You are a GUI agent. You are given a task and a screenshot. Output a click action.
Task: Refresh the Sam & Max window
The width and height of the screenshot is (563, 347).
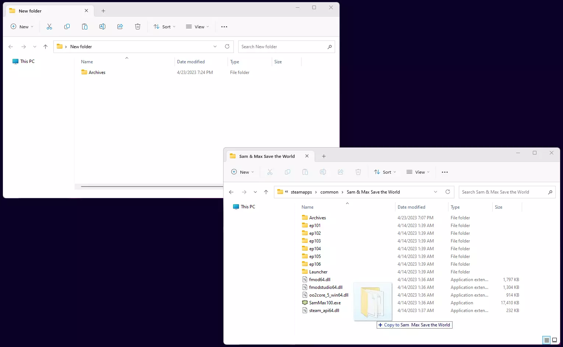[x=448, y=192]
